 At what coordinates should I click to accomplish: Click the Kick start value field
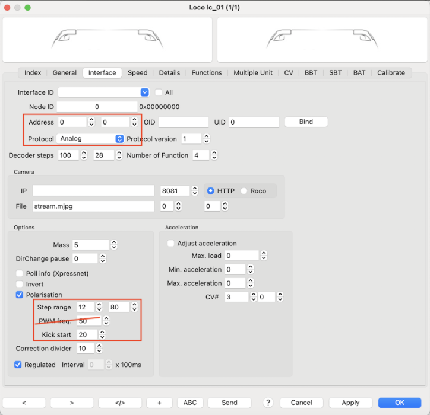coord(87,334)
